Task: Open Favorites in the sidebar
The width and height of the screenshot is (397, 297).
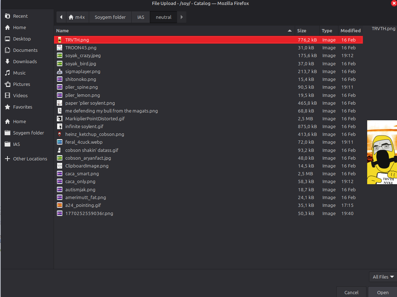Action: point(22,107)
